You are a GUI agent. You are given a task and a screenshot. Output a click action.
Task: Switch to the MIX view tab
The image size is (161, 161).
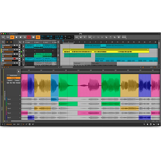pyautogui.click(x=14, y=124)
